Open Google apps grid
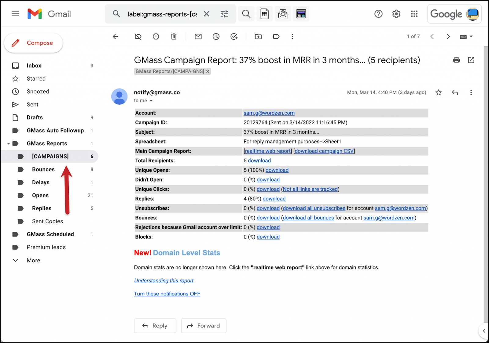 click(x=414, y=14)
